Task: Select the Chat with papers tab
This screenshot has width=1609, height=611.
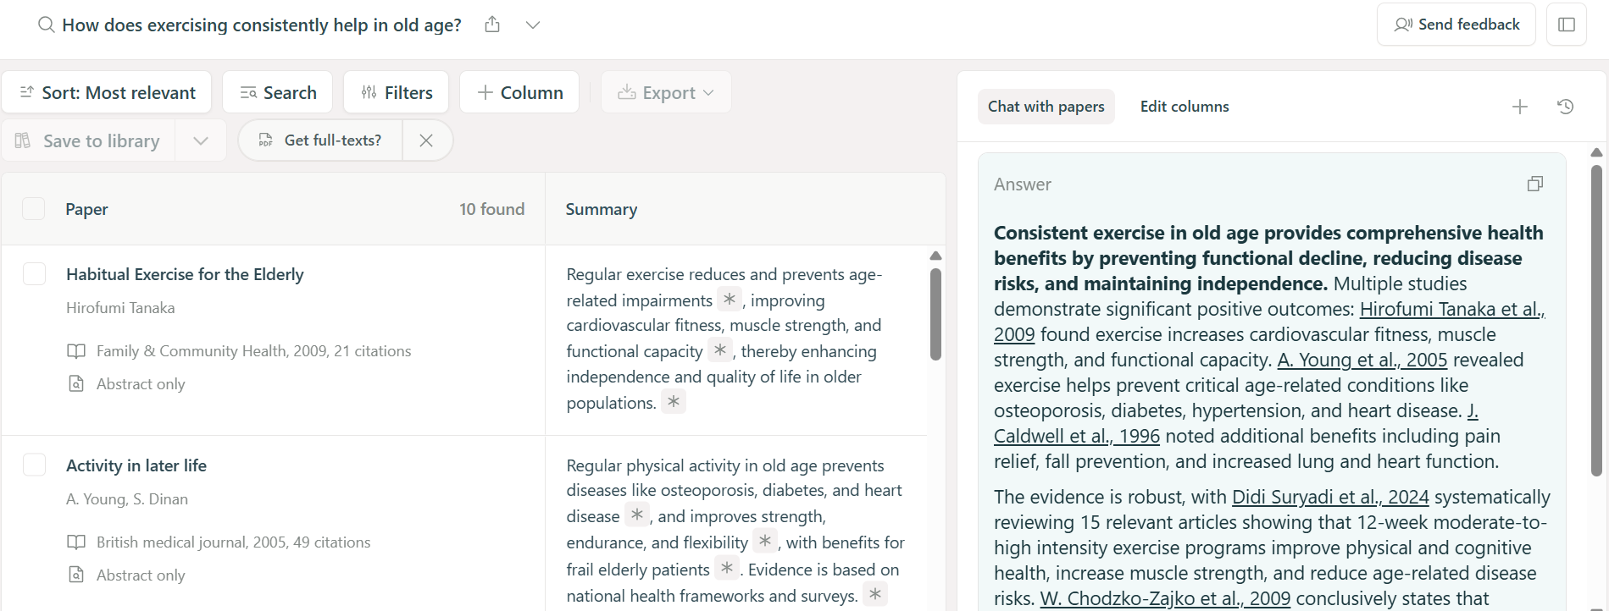Action: click(1046, 107)
